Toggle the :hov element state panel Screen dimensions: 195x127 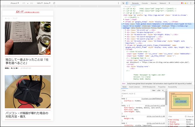click(153, 90)
